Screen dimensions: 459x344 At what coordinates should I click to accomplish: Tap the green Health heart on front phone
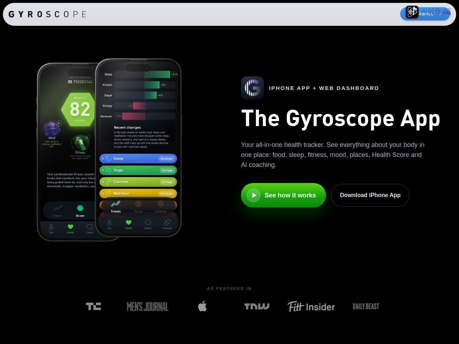pos(128,223)
